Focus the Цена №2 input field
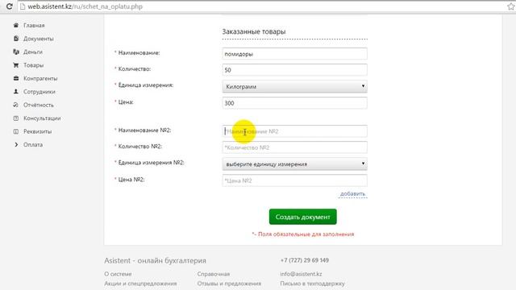The width and height of the screenshot is (516, 290). coord(294,180)
